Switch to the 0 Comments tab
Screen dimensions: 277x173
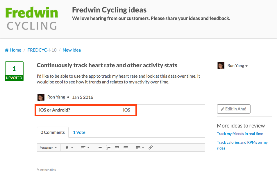[x=53, y=132]
